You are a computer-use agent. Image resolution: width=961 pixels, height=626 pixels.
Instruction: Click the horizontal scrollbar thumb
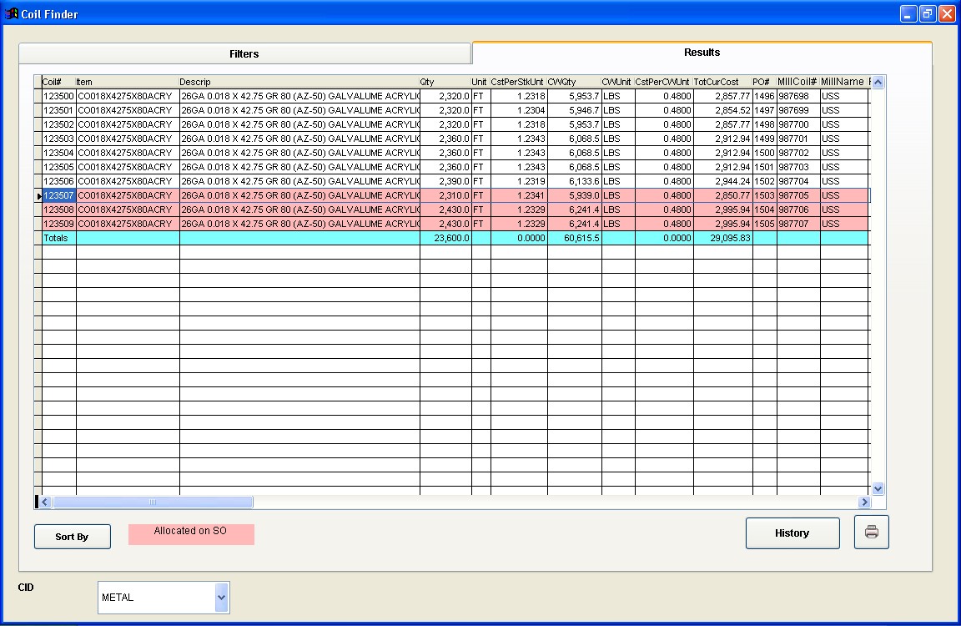[153, 502]
